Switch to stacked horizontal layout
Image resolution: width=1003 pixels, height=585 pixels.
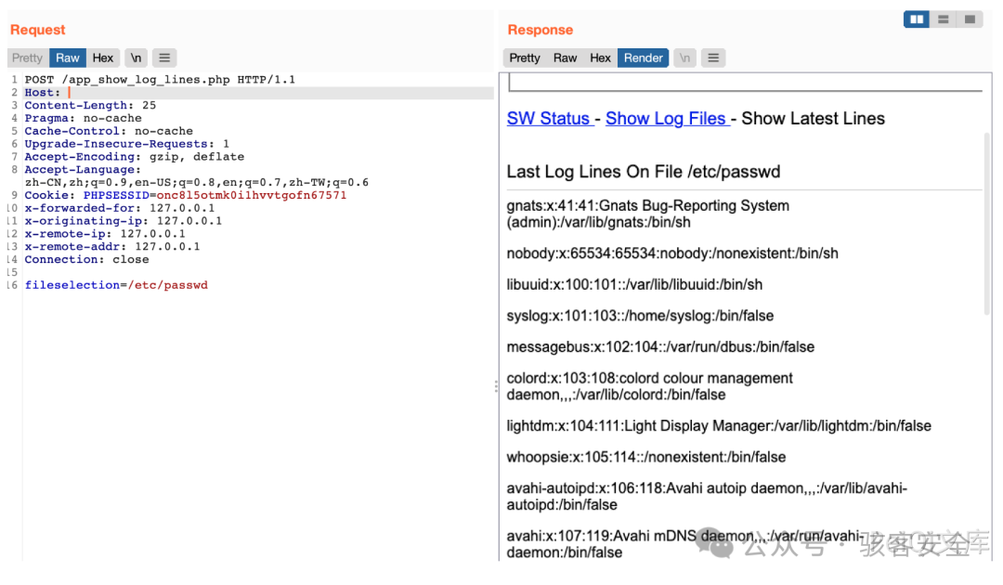(943, 19)
